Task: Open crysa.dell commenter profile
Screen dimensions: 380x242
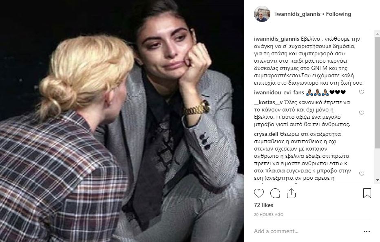Action: point(266,134)
